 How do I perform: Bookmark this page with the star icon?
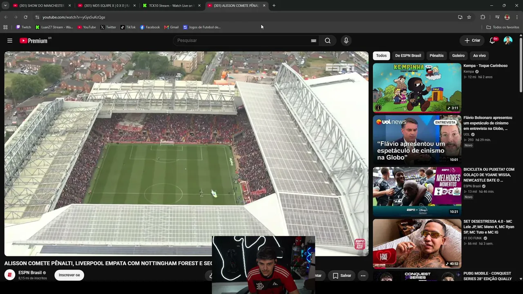(469, 17)
